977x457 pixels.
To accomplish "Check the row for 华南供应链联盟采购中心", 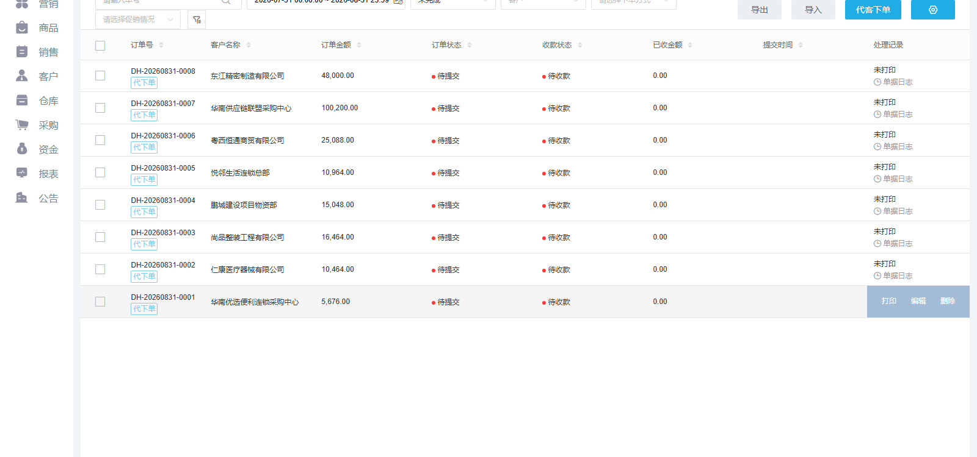I will pos(100,108).
